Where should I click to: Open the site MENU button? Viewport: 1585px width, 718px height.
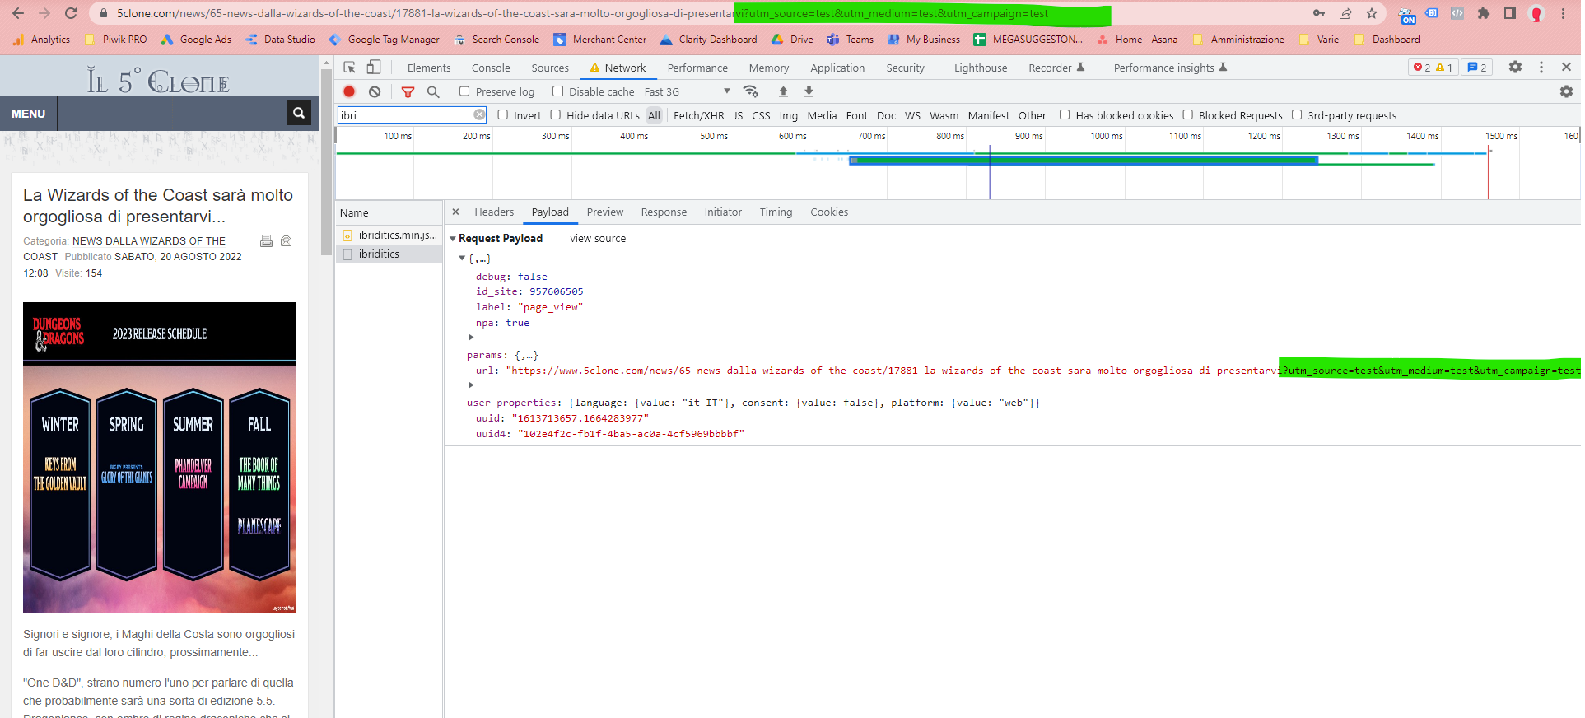click(28, 114)
